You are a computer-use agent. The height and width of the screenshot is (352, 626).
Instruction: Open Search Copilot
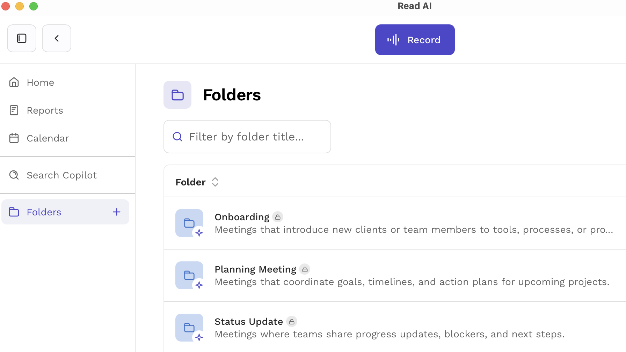(61, 175)
